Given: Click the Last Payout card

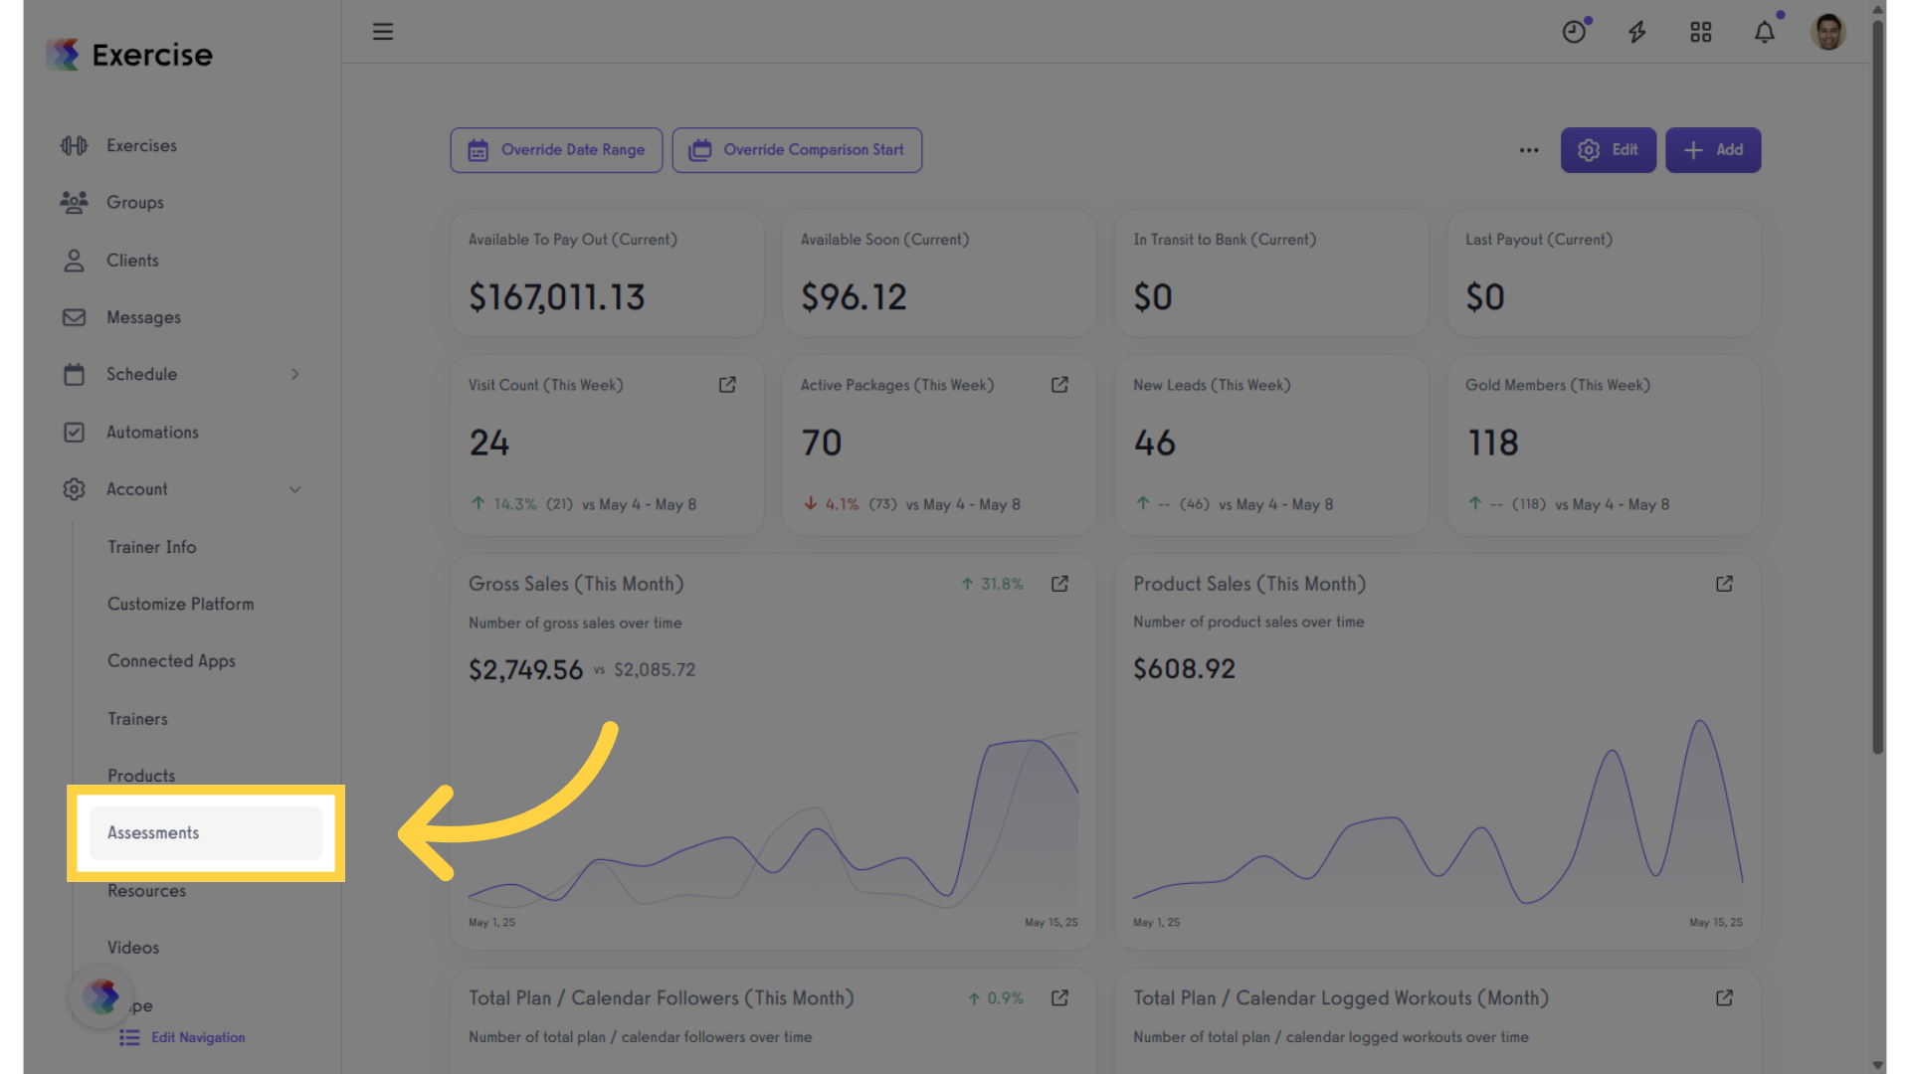Looking at the screenshot, I should (1604, 273).
